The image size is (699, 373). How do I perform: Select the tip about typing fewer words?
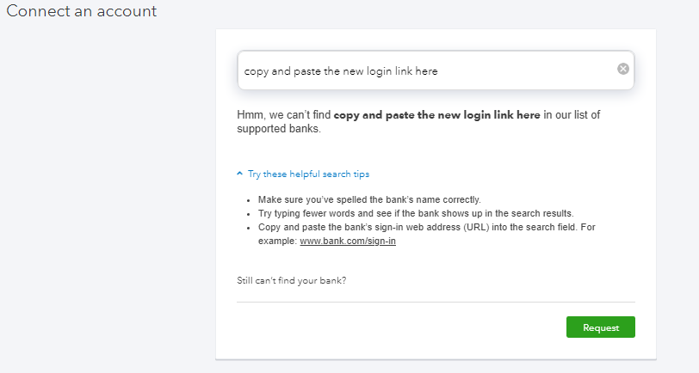pyautogui.click(x=415, y=213)
